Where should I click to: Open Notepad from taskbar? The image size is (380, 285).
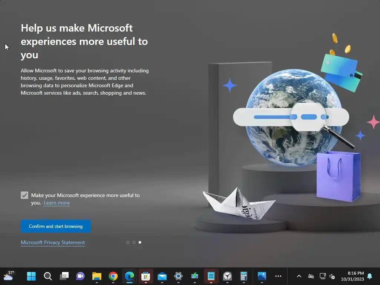point(211,276)
